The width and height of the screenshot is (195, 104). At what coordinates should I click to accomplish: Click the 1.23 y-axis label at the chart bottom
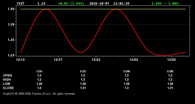(11, 55)
